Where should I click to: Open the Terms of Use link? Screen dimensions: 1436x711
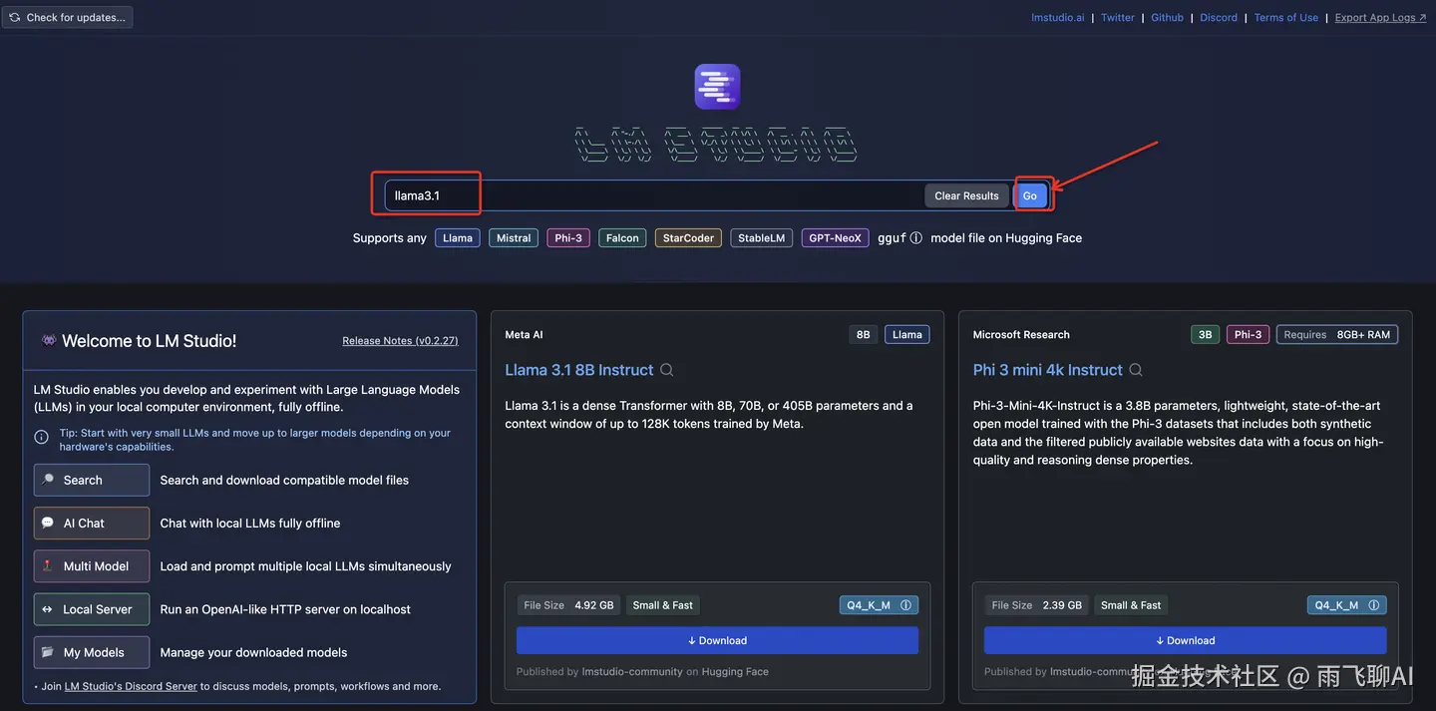point(1286,18)
